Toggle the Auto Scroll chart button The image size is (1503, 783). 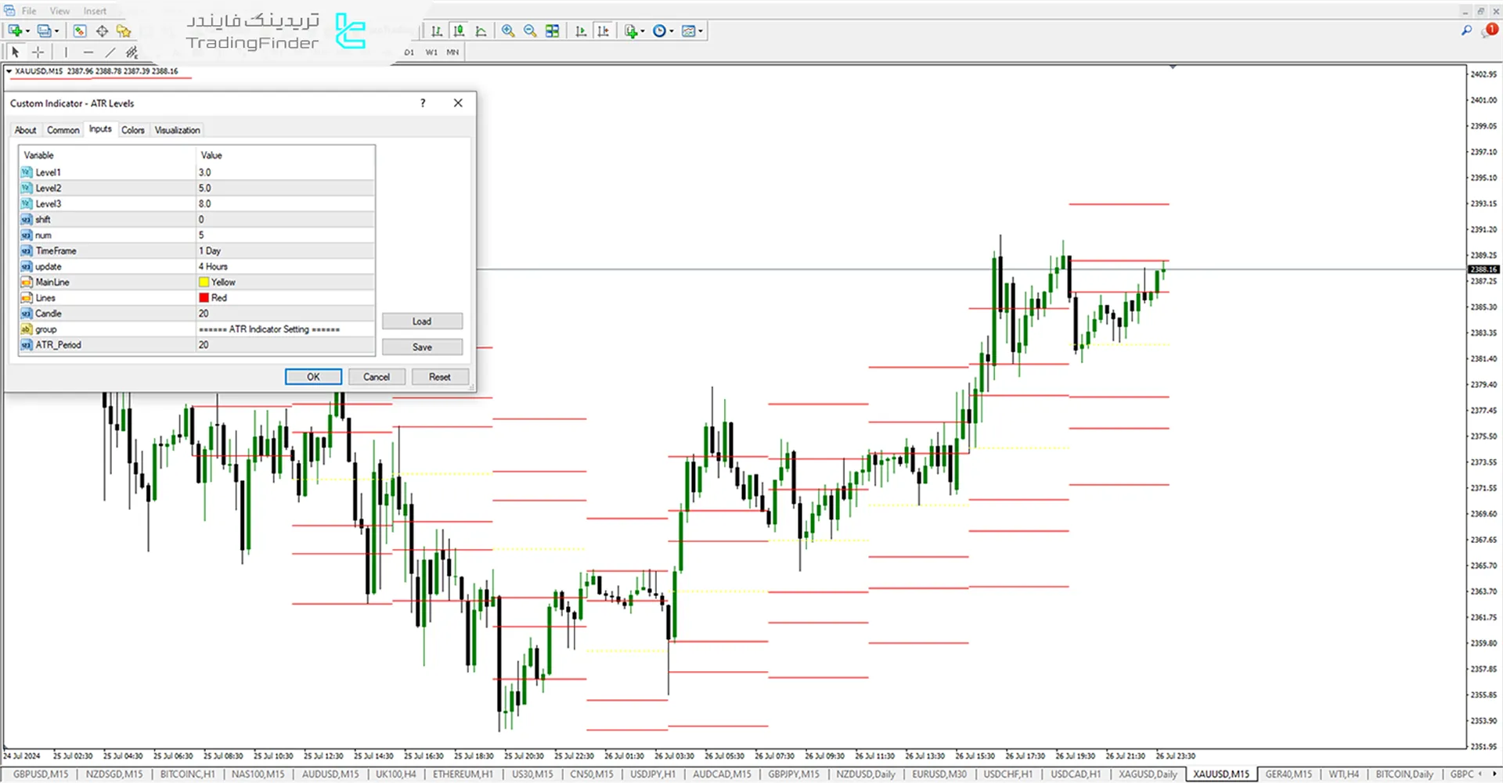(x=581, y=31)
